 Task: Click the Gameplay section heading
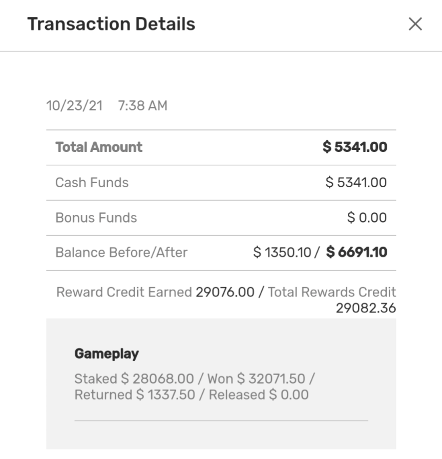point(107,354)
